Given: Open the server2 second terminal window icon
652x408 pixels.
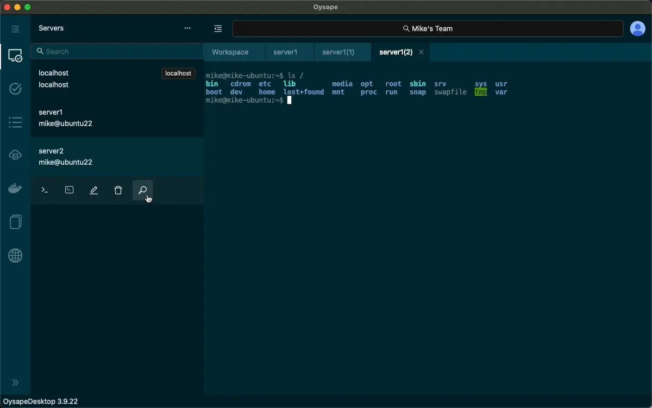Looking at the screenshot, I should click(69, 190).
